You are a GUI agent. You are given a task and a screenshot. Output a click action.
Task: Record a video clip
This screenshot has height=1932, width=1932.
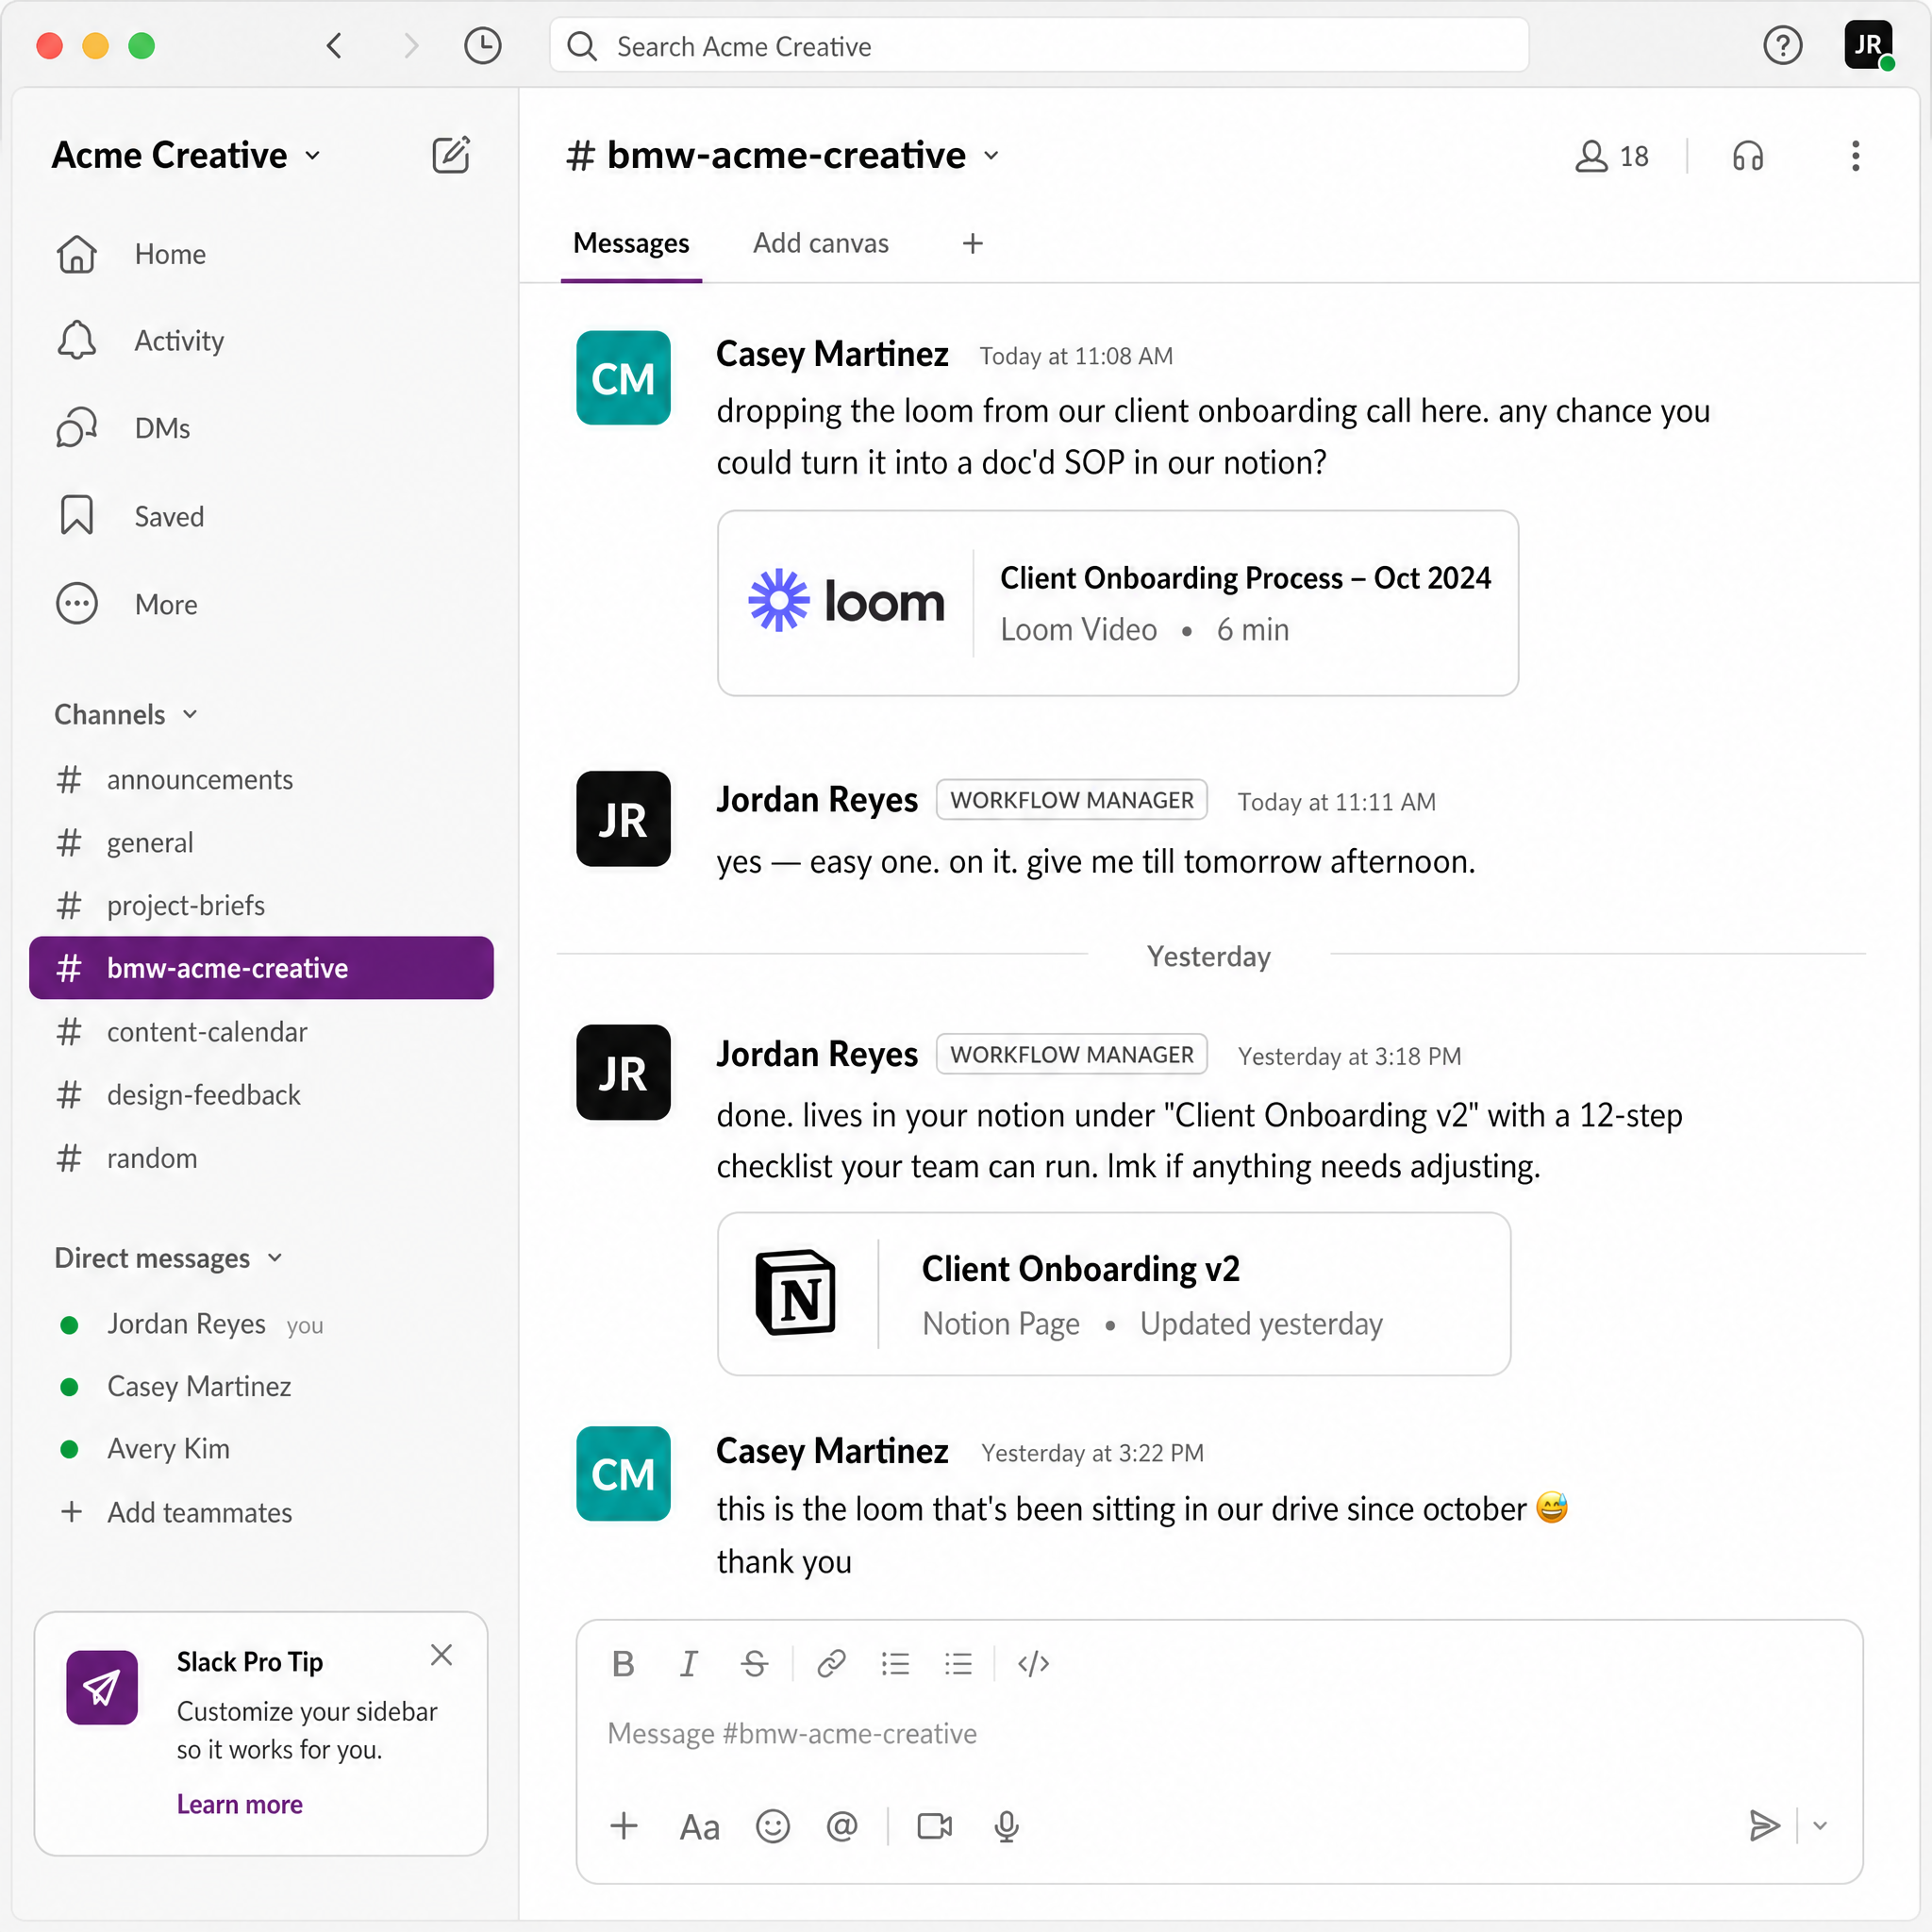point(935,1827)
